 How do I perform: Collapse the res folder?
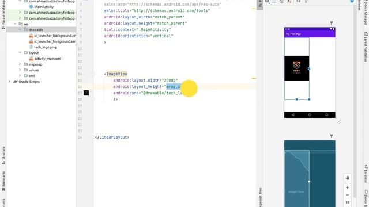(15, 24)
